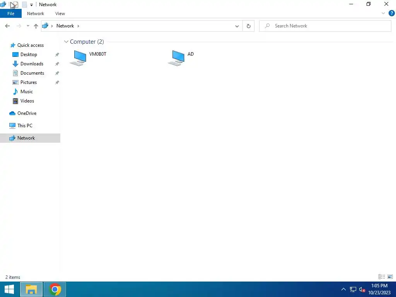Click File Explorer on the taskbar

point(31,289)
